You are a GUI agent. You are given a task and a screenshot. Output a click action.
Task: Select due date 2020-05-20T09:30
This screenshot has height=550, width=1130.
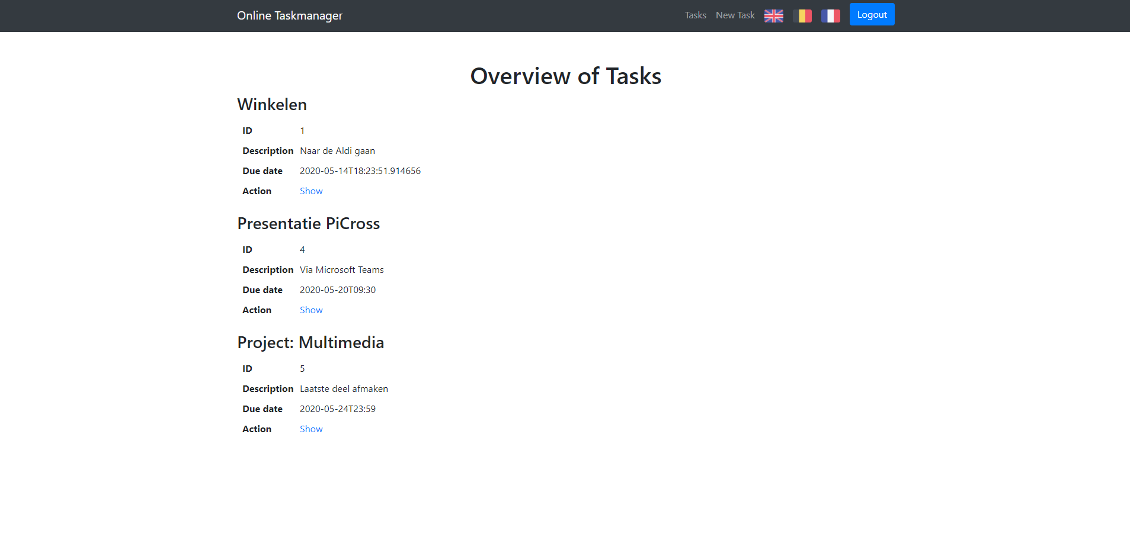point(338,290)
